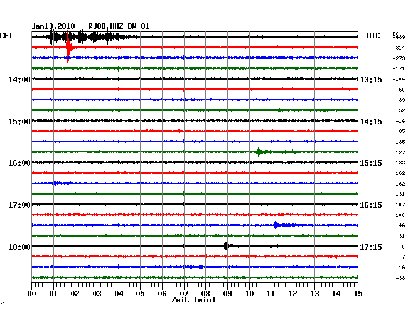This screenshot has height=310, width=408.
Task: Select the 07 minute axis label
Action: click(184, 294)
